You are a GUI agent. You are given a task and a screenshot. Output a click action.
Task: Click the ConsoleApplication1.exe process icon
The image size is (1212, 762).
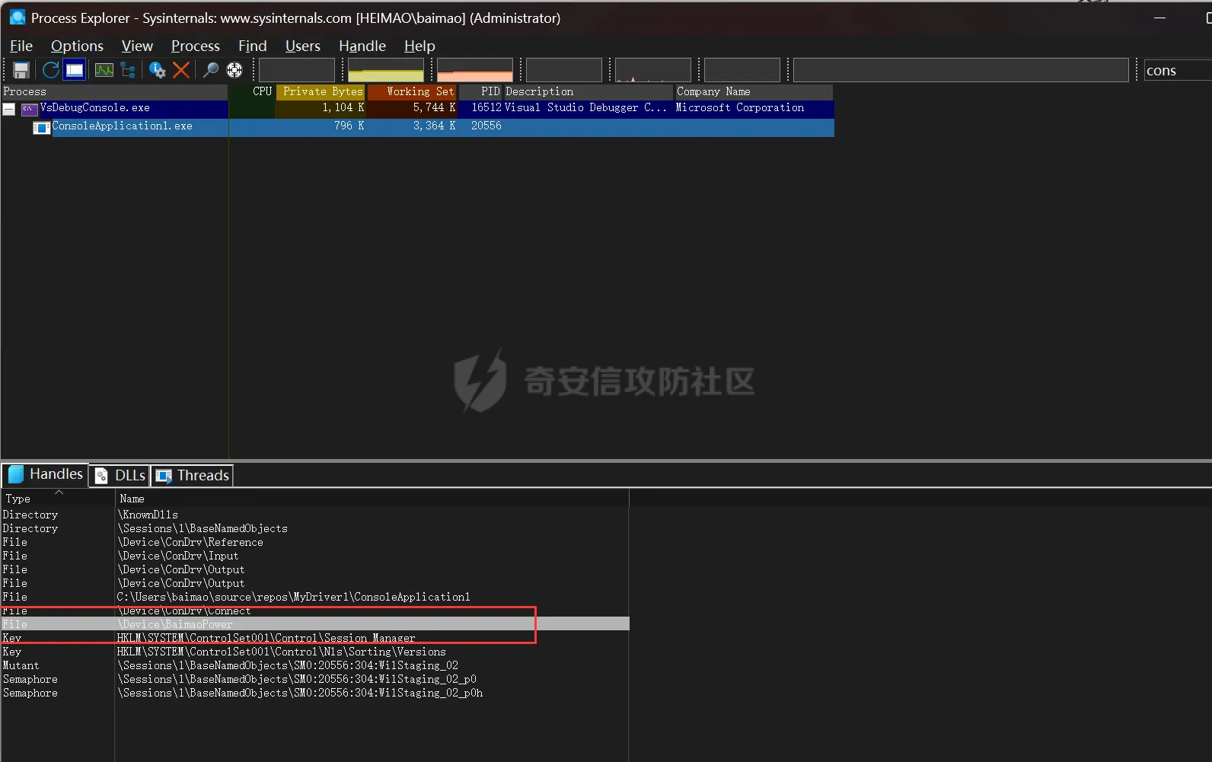(41, 128)
